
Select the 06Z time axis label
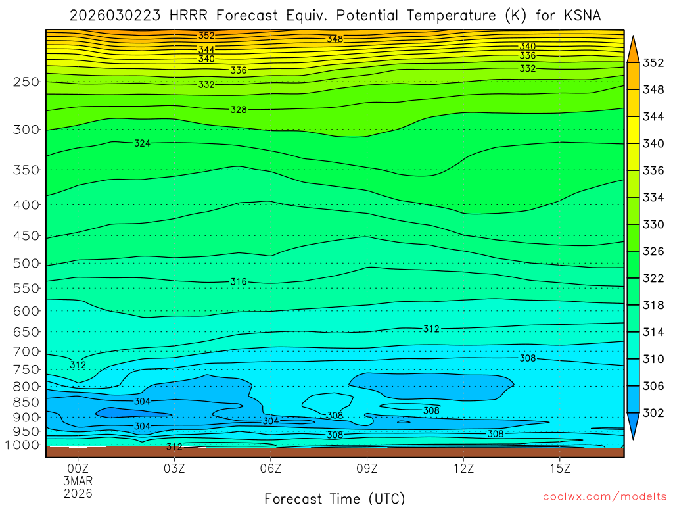tap(270, 468)
